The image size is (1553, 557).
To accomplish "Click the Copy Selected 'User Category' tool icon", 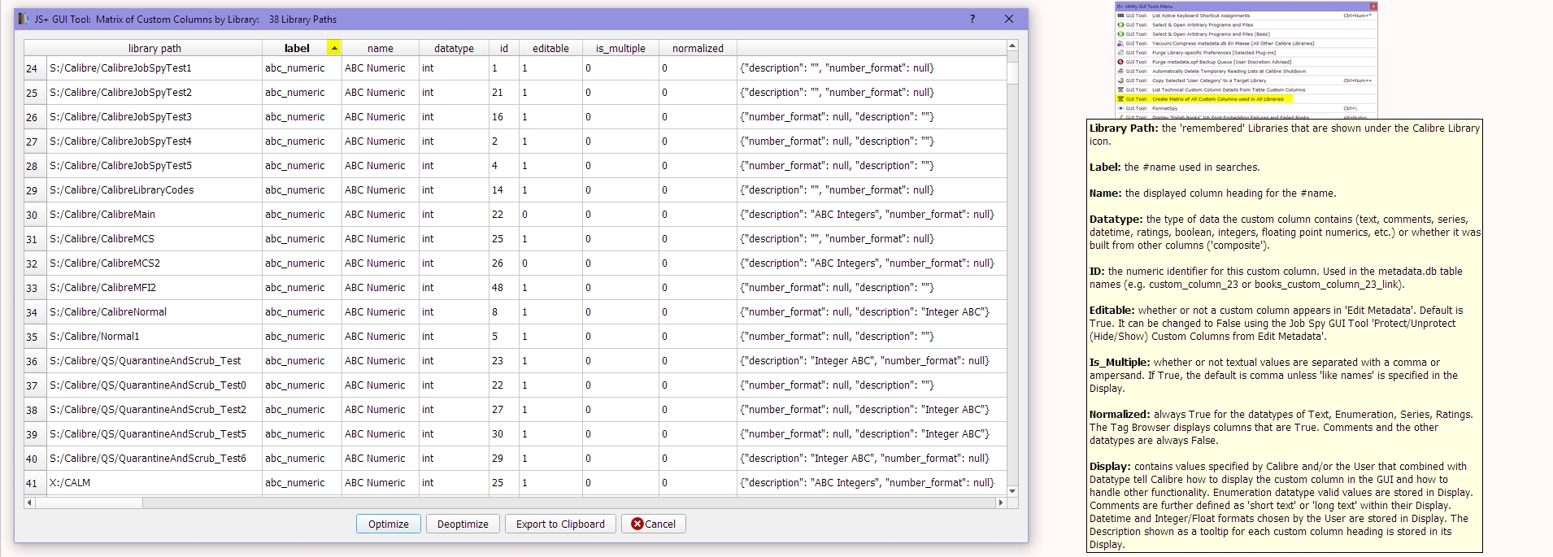I will [x=1120, y=81].
